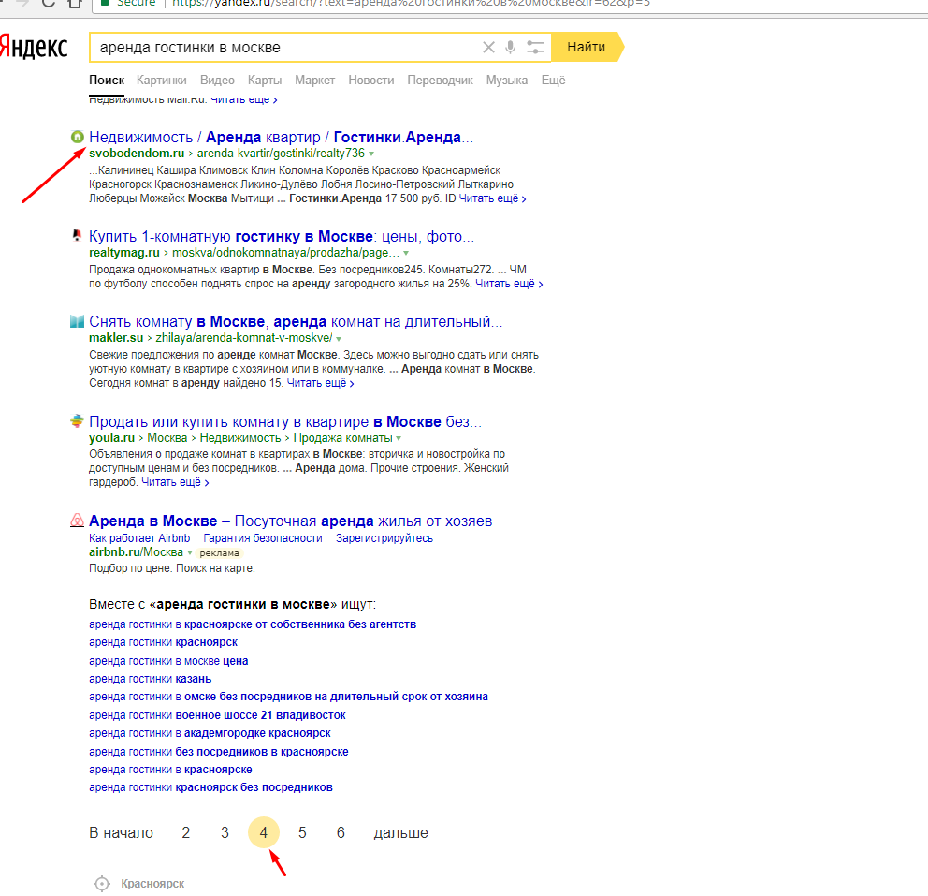
Task: Expand Читать ещё in makler.su snippet
Action: (320, 383)
